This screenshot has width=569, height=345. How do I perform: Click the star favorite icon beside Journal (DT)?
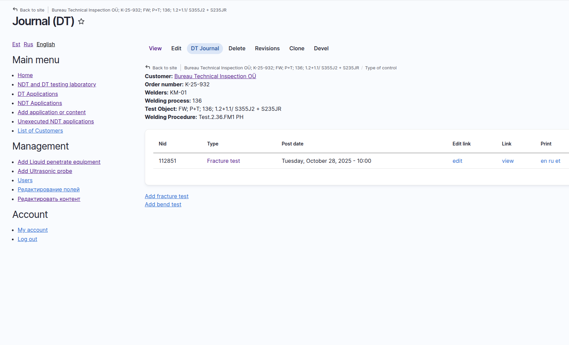tap(81, 21)
